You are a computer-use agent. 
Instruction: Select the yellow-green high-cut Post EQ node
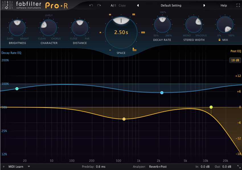(x=211, y=107)
